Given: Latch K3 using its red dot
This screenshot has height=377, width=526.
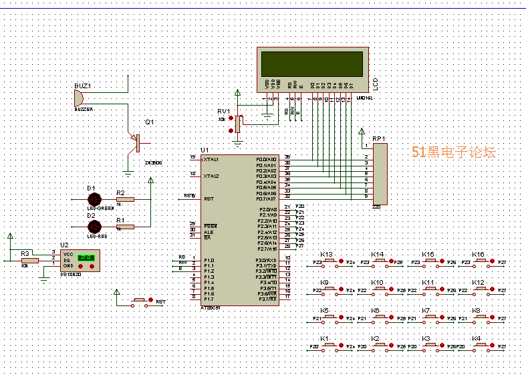Looking at the screenshot, I should coord(442,346).
